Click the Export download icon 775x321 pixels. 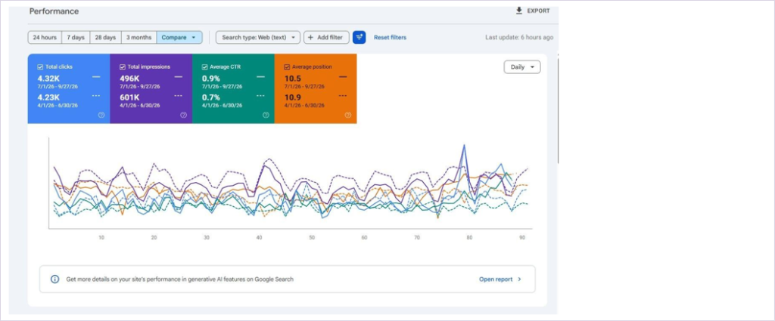pos(519,11)
